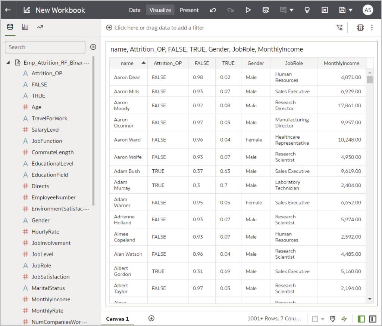Screen dimensions: 382x326
Task: Open the kebab menu near the gear icon
Action: pos(372,27)
